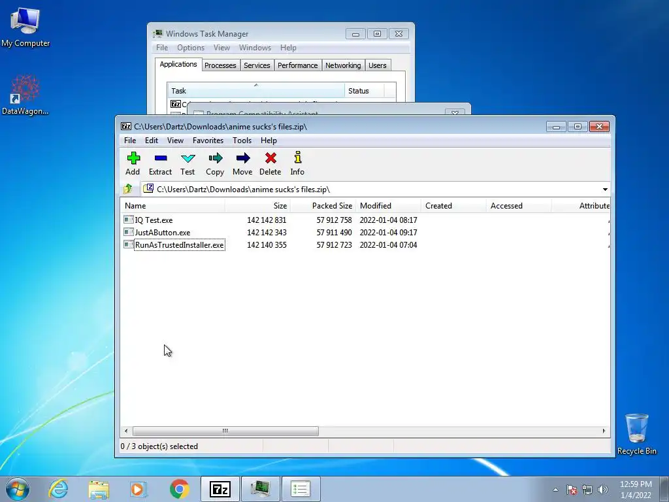Image resolution: width=669 pixels, height=502 pixels.
Task: Go up one folder level arrow icon
Action: [127, 189]
